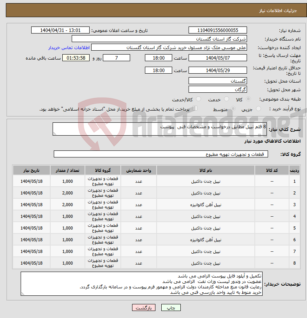Click the تعداد / مقدار column header

click(x=67, y=170)
